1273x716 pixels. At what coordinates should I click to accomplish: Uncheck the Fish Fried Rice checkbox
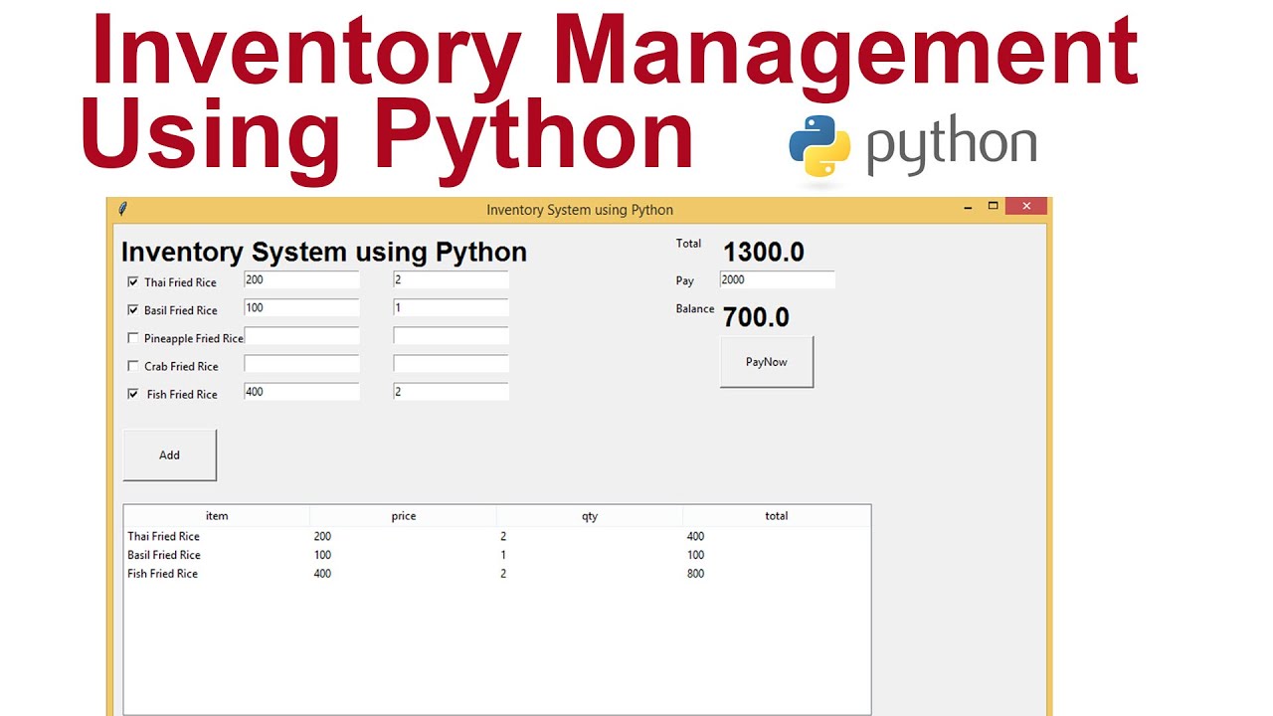[x=133, y=394]
